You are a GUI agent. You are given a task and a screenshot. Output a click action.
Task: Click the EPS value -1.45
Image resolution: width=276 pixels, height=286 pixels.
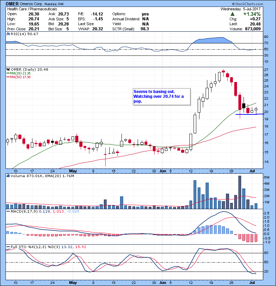[x=98, y=19]
